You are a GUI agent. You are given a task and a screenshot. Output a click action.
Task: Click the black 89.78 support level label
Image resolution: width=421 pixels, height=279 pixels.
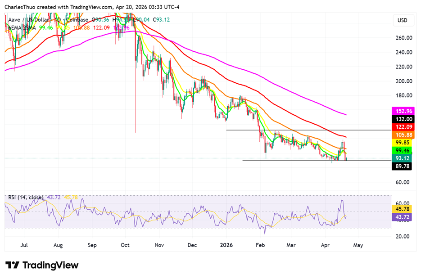pyautogui.click(x=404, y=166)
